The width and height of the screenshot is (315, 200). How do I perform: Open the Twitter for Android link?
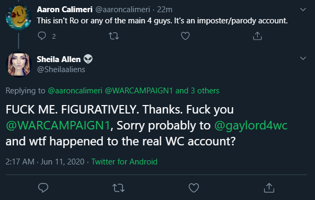pos(124,162)
